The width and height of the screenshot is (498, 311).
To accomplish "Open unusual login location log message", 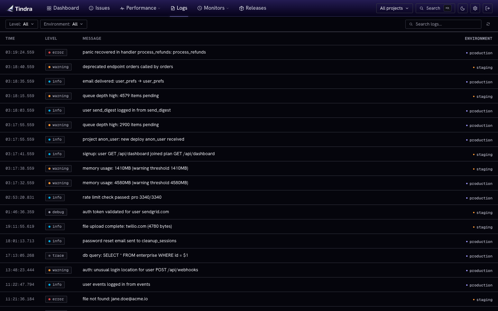I will pyautogui.click(x=140, y=270).
